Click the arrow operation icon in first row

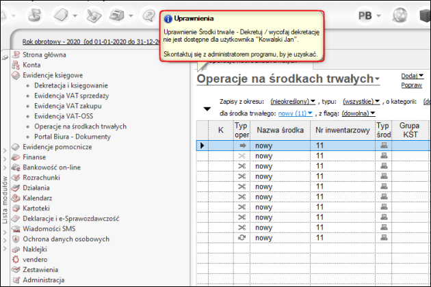click(x=240, y=146)
